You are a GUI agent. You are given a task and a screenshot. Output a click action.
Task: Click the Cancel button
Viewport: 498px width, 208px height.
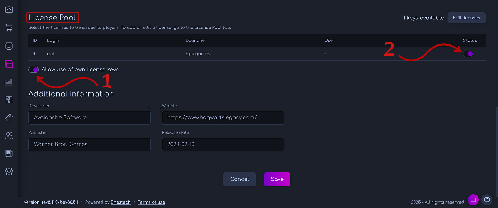click(x=239, y=179)
